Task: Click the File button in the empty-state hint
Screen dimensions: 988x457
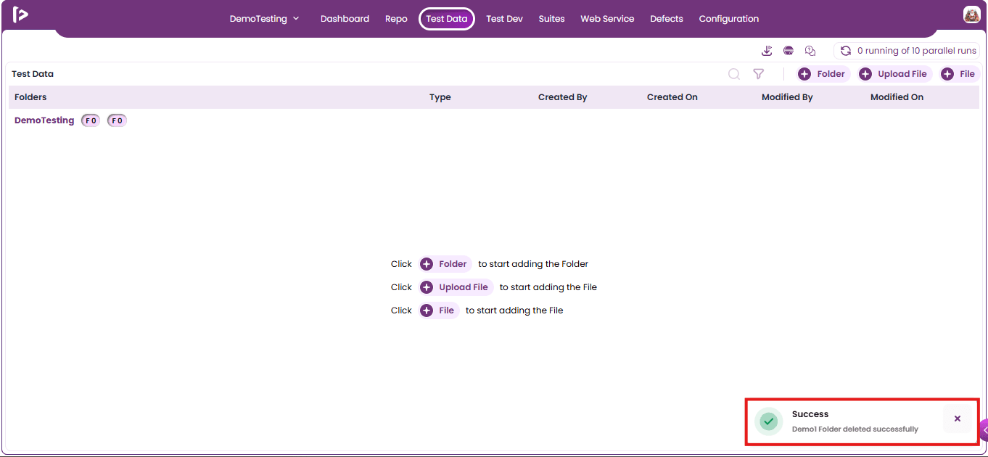Action: [439, 310]
